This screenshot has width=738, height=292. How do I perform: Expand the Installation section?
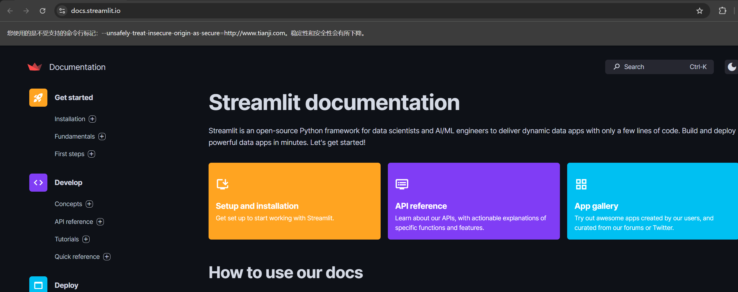(x=92, y=119)
